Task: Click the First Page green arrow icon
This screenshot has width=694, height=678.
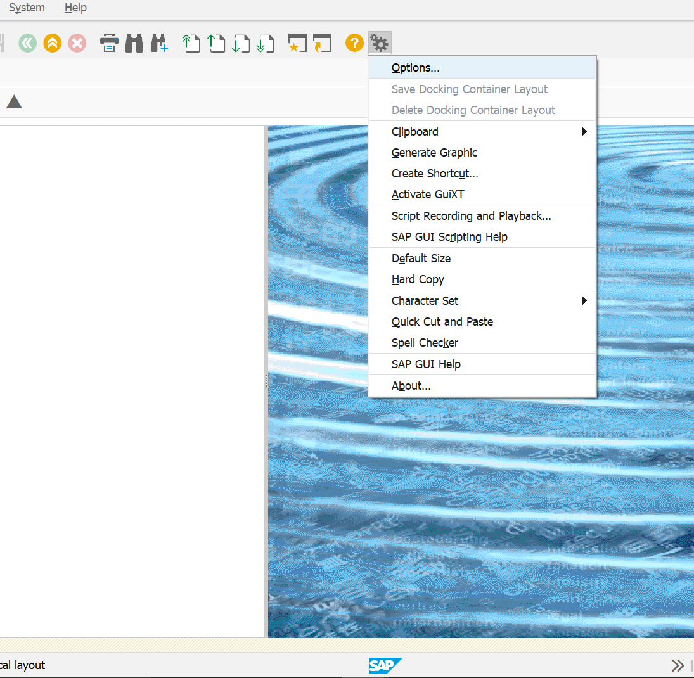Action: tap(191, 43)
